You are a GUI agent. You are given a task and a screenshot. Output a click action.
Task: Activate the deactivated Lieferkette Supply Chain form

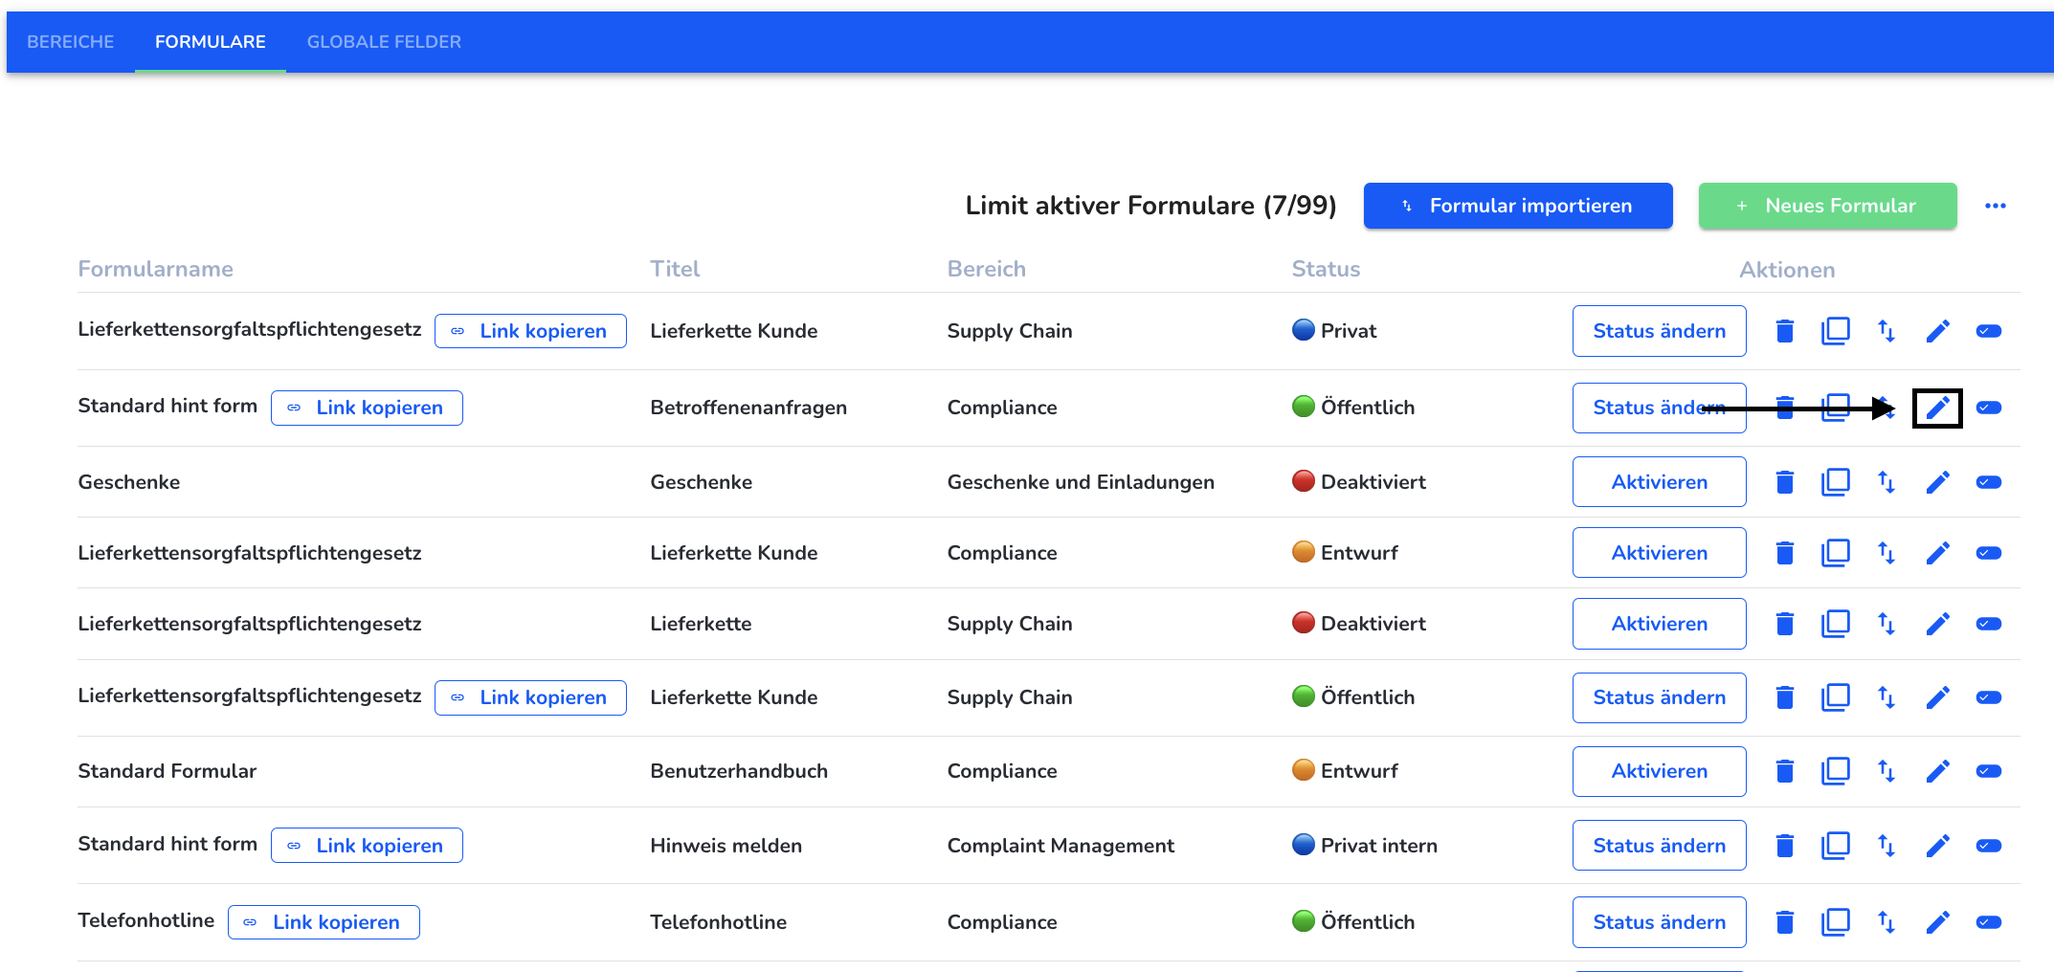pyautogui.click(x=1659, y=624)
